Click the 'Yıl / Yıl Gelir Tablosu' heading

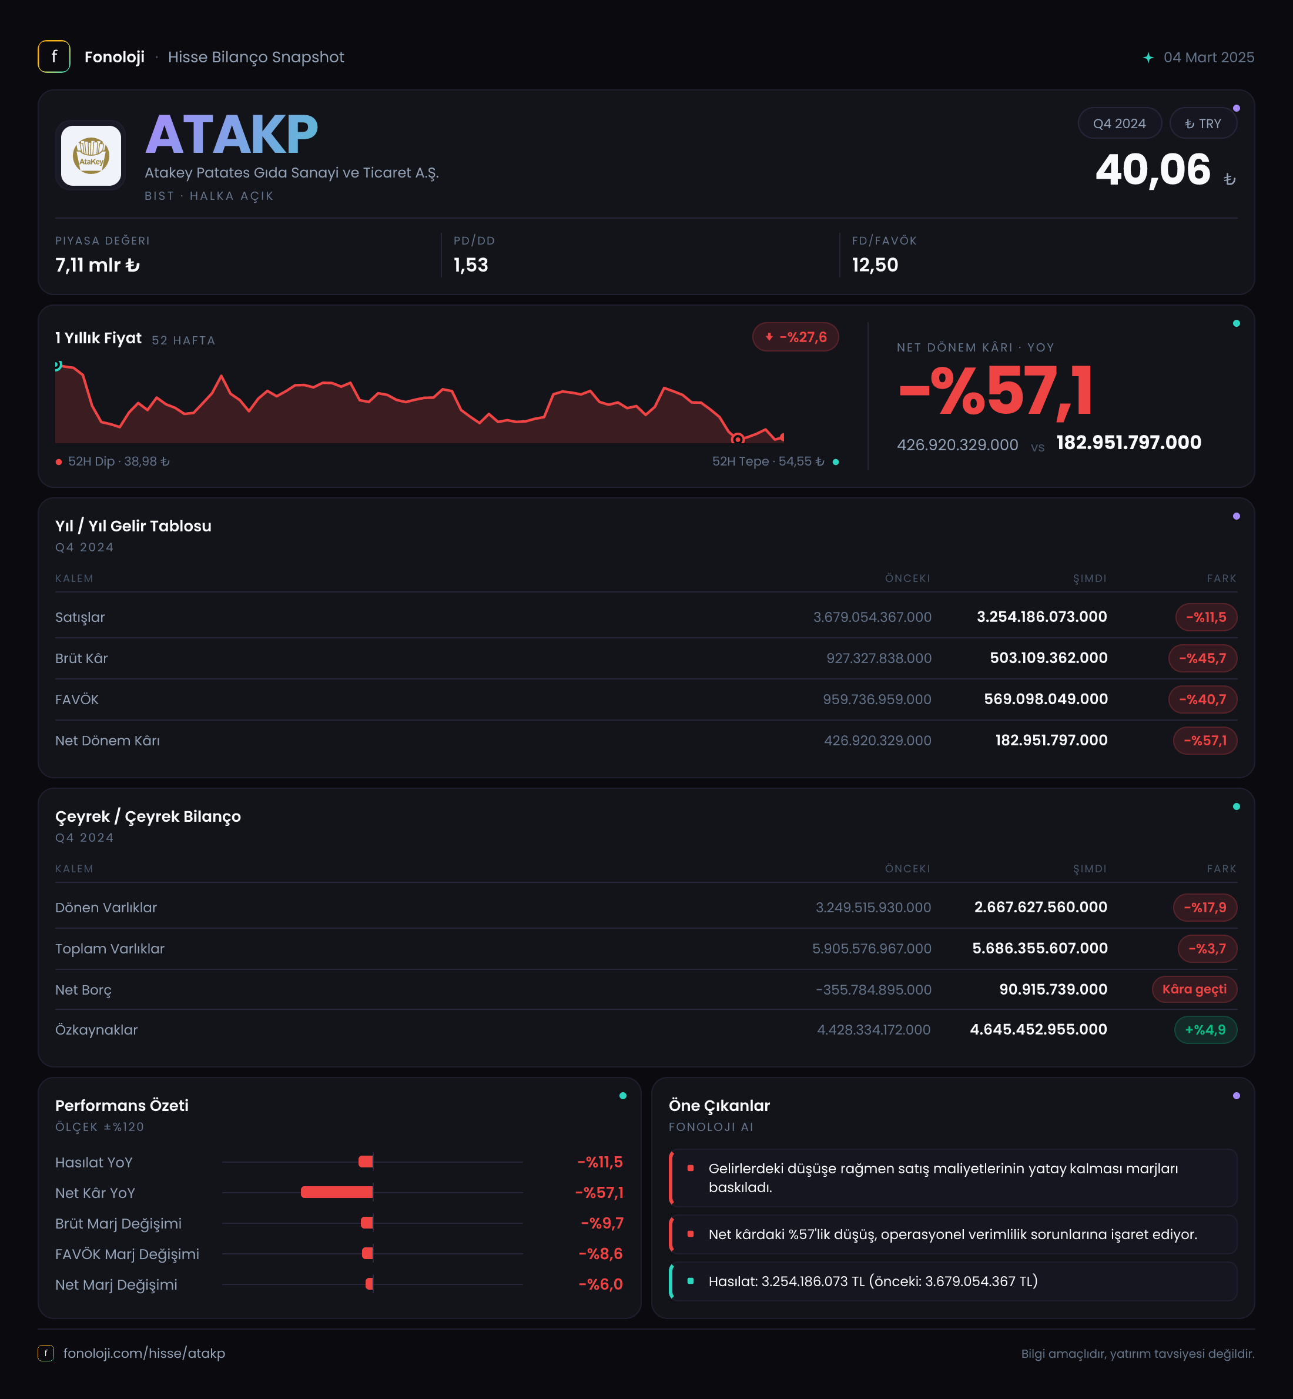[133, 526]
